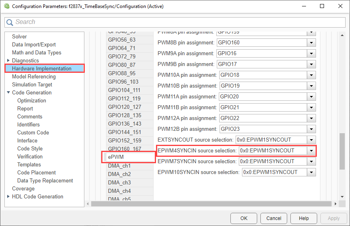Select Code Placement subcategory
The width and height of the screenshot is (350, 226).
tap(36, 173)
